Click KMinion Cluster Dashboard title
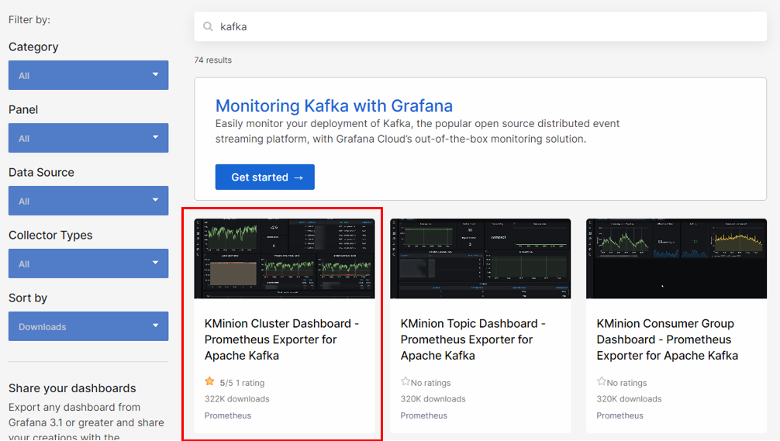This screenshot has width=780, height=441. tap(281, 339)
